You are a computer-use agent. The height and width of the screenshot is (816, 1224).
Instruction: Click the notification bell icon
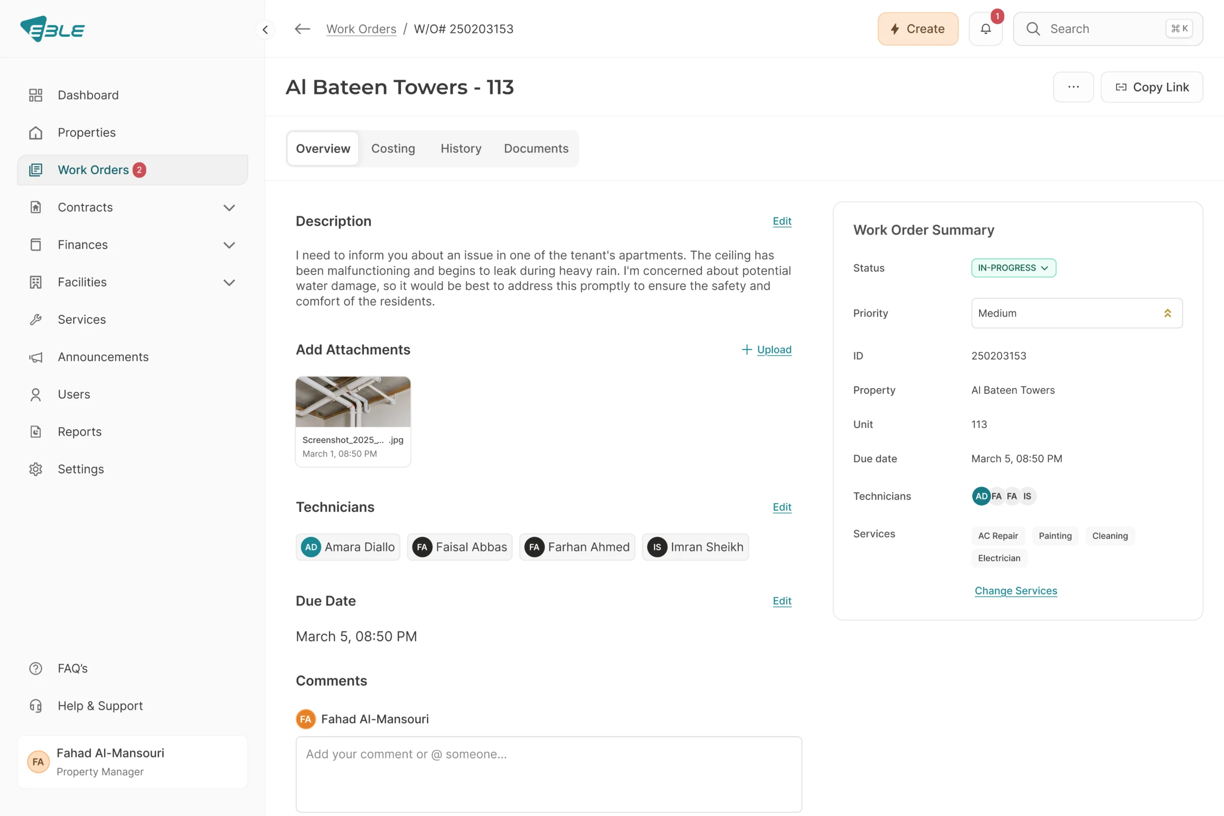[985, 29]
